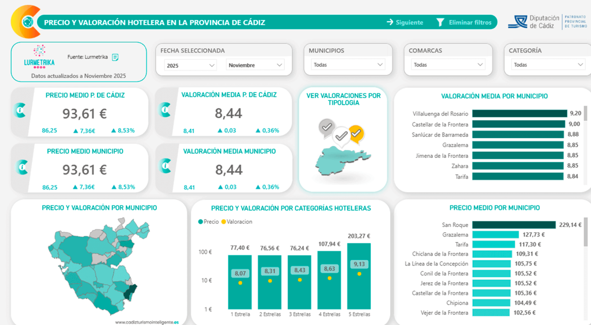Click the Siguiente arrow icon
591x325 pixels.
coord(390,22)
